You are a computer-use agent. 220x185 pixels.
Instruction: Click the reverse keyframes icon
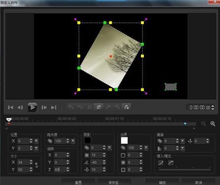[x=98, y=107]
